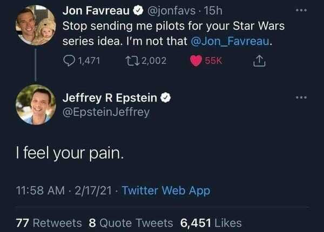Click the Jeffrey R Epstein display name

pos(110,98)
